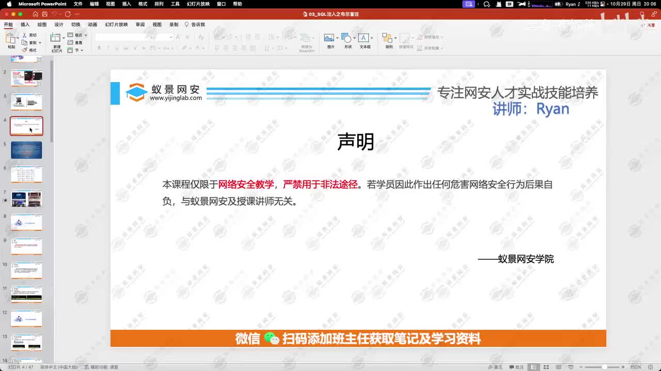Open the Insert (插入) ribbon tab

[x=25, y=24]
